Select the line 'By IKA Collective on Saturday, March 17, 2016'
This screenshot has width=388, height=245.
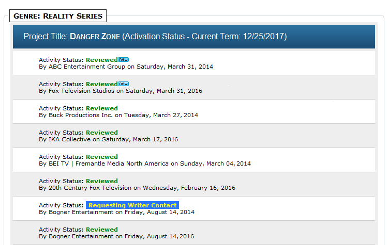(x=109, y=139)
